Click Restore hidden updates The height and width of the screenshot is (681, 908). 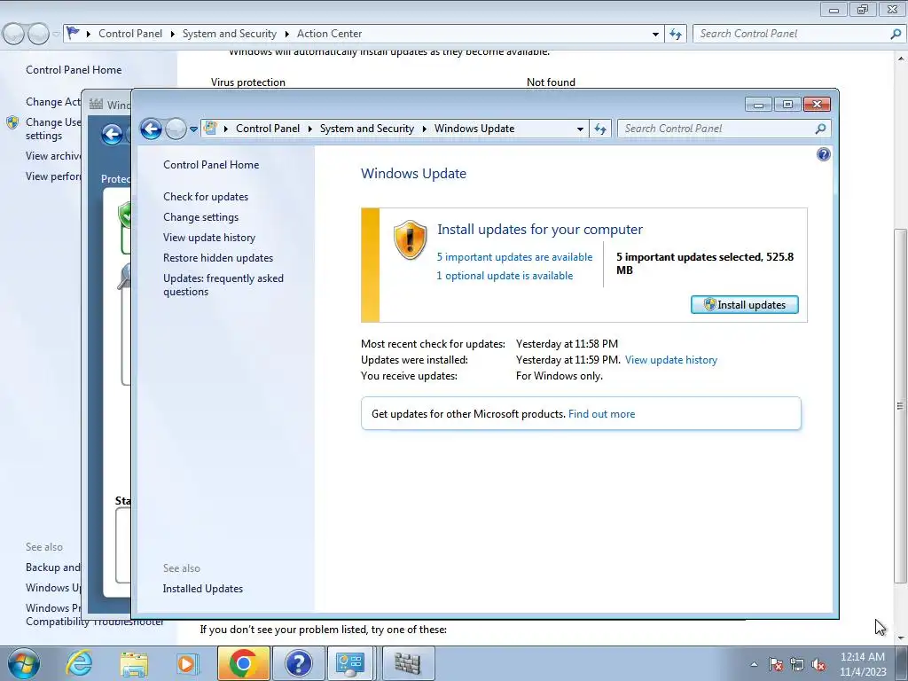click(218, 258)
